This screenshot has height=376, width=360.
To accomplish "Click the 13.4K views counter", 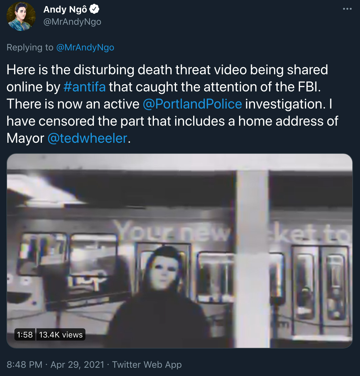I will 61,335.
